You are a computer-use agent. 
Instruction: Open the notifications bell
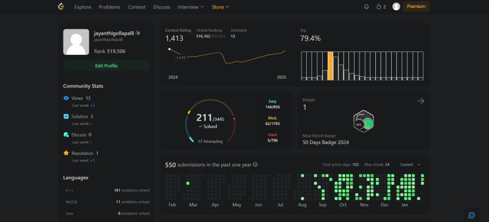[x=366, y=7]
